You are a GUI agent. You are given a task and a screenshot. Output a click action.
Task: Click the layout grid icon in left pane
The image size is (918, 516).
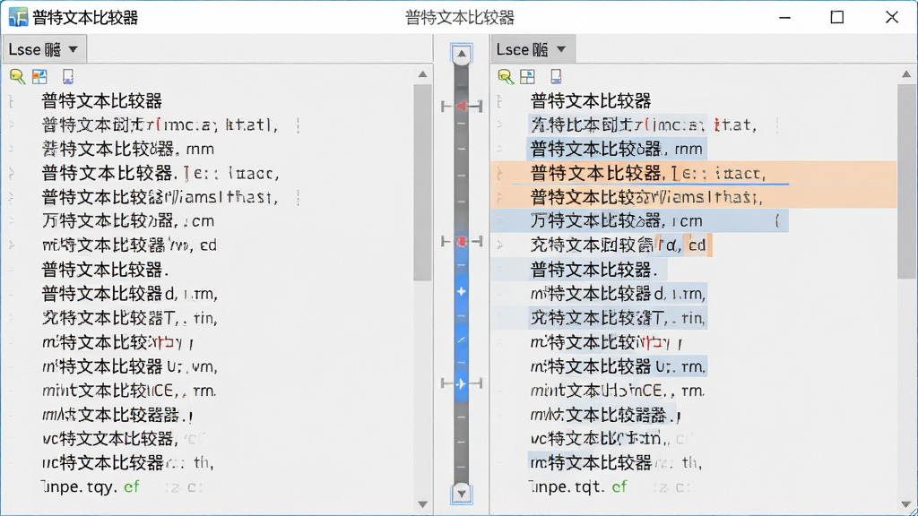(x=39, y=77)
